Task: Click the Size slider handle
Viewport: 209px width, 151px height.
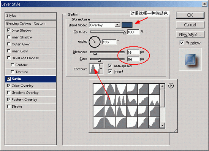Action: (99, 60)
